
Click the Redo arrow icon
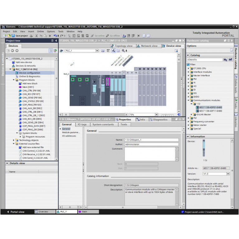coord(62,36)
